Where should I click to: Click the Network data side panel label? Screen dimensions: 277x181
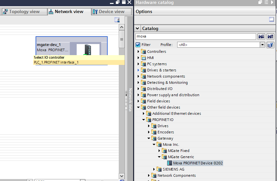pos(131,100)
